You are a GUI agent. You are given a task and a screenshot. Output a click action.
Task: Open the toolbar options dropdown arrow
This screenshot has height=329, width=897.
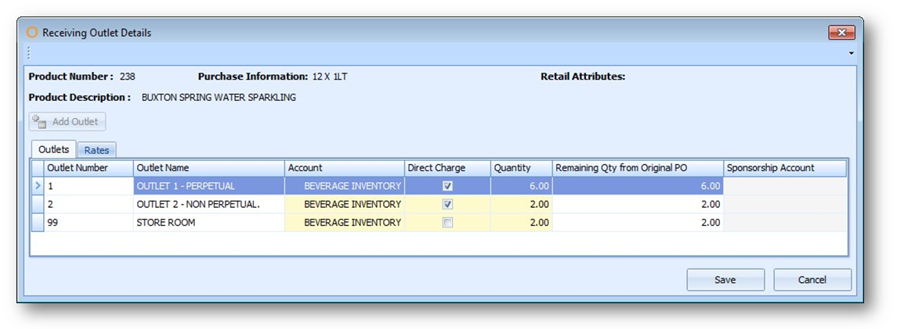click(852, 53)
